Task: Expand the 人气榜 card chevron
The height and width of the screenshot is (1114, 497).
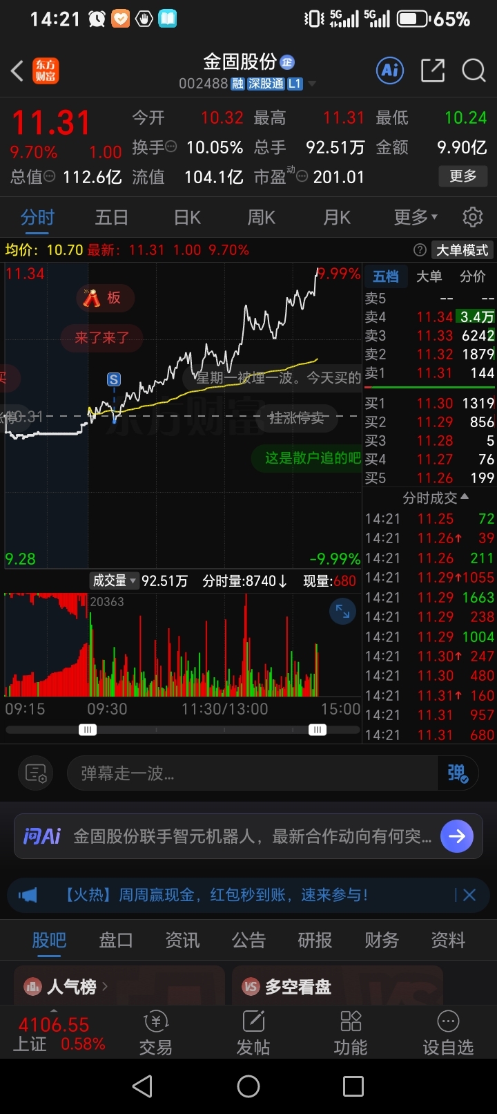Action: click(105, 986)
